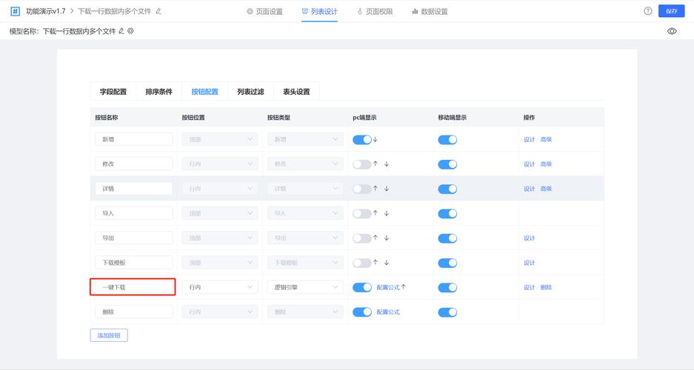694x370 pixels.
Task: Open the 按钮类型 dropdown in the 下载模板 row
Action: coord(305,263)
